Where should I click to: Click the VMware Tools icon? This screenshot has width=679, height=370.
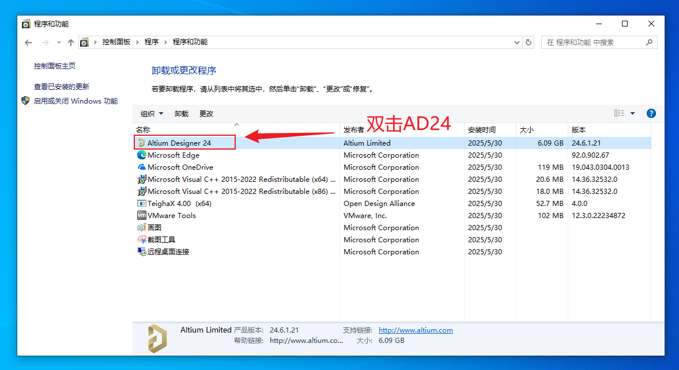[142, 215]
